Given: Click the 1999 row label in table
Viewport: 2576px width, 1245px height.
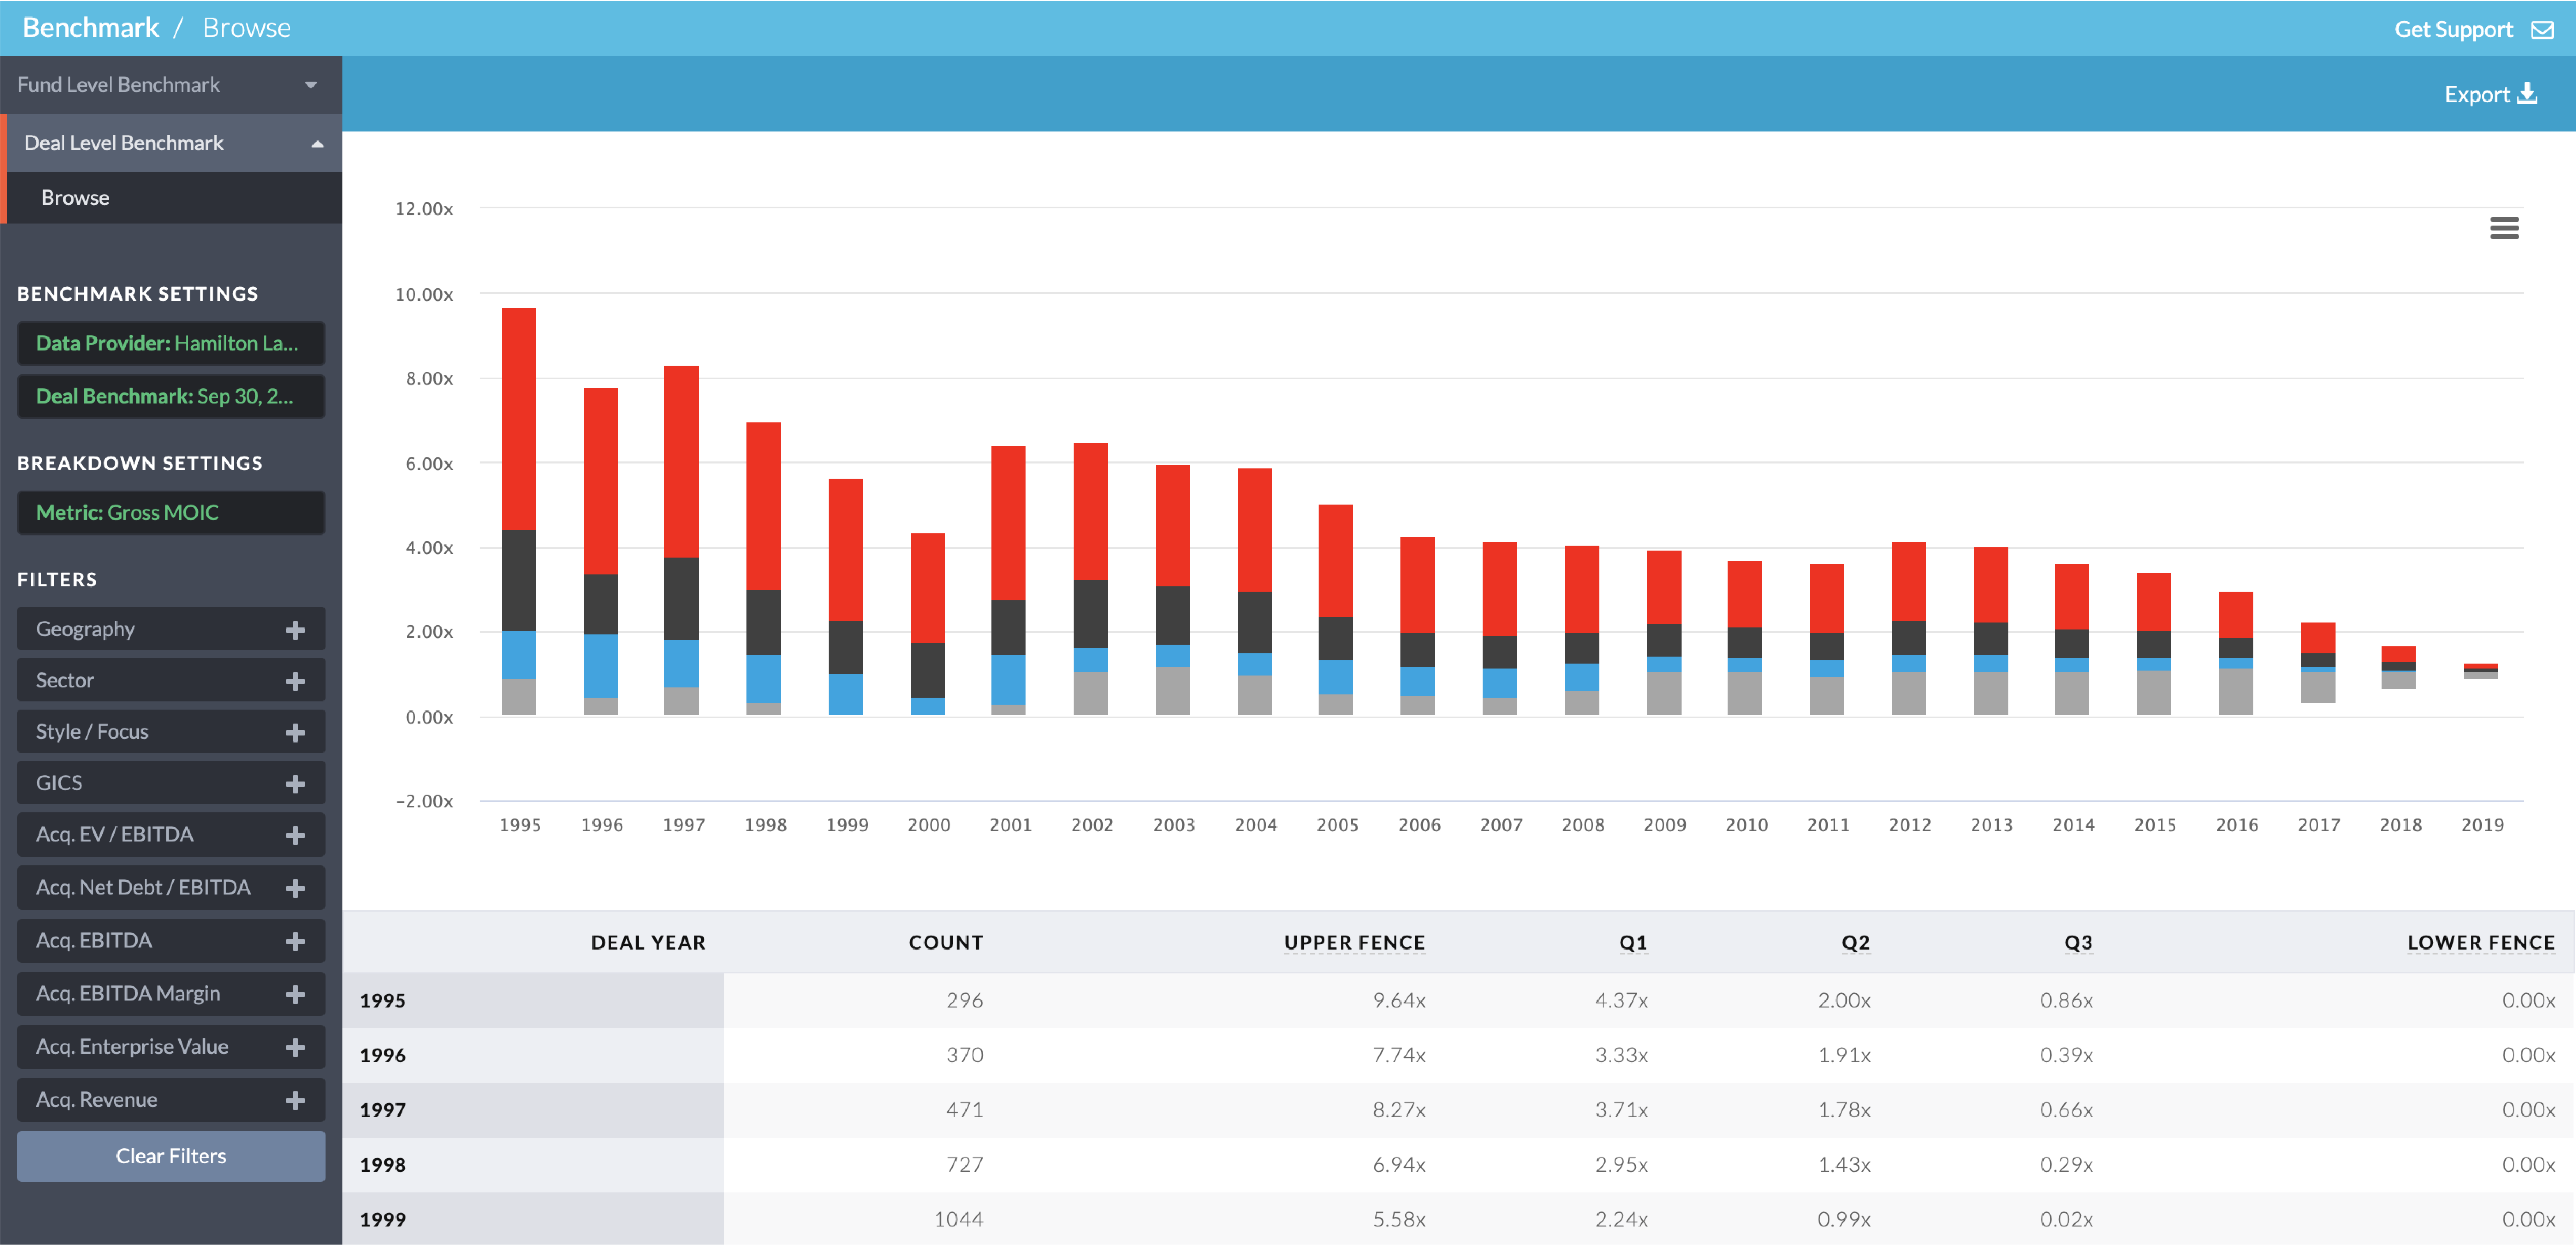Looking at the screenshot, I should click(x=383, y=1220).
